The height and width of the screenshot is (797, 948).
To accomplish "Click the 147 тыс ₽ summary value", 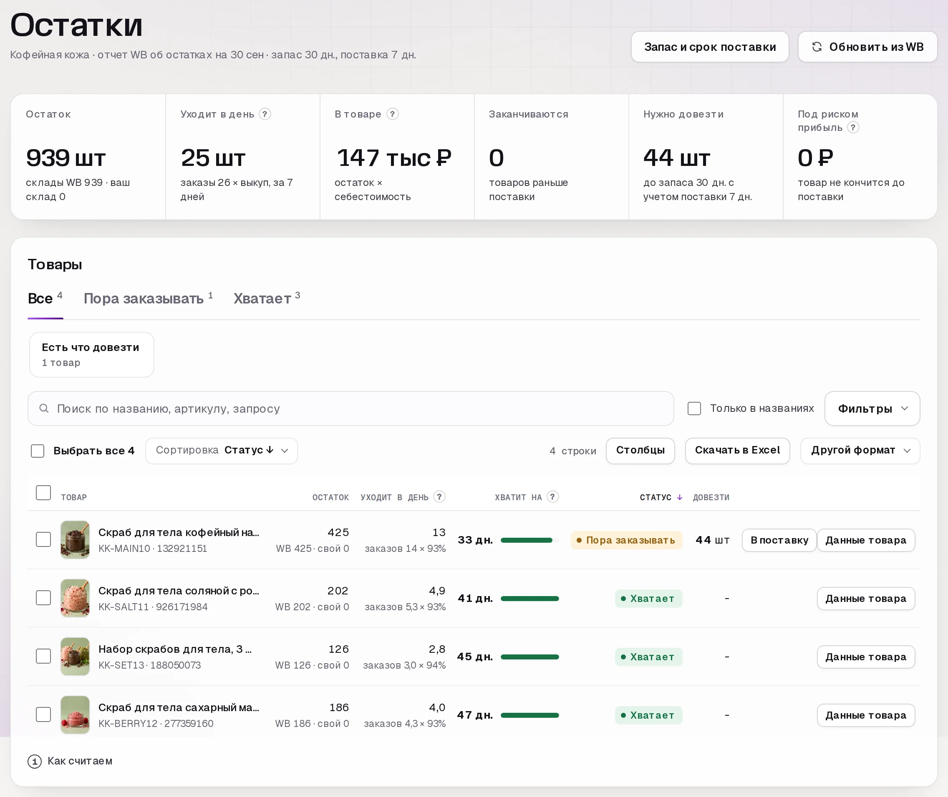I will click(x=394, y=158).
